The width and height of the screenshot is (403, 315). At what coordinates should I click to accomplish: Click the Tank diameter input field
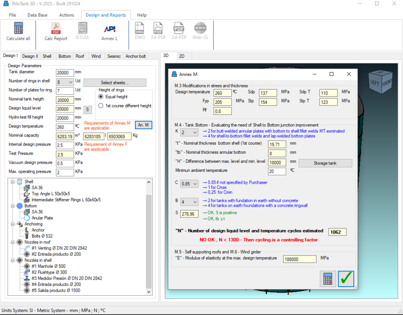coord(65,73)
